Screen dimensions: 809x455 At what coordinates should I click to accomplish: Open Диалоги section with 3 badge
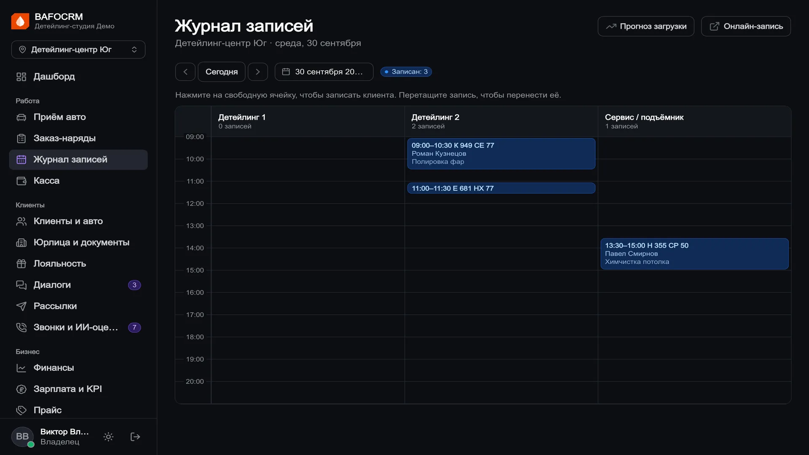click(78, 285)
